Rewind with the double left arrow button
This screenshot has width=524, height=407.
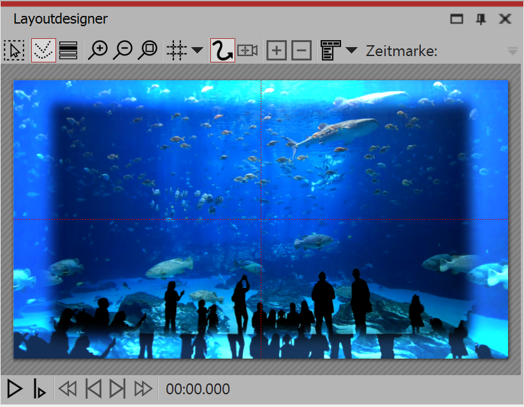click(67, 389)
